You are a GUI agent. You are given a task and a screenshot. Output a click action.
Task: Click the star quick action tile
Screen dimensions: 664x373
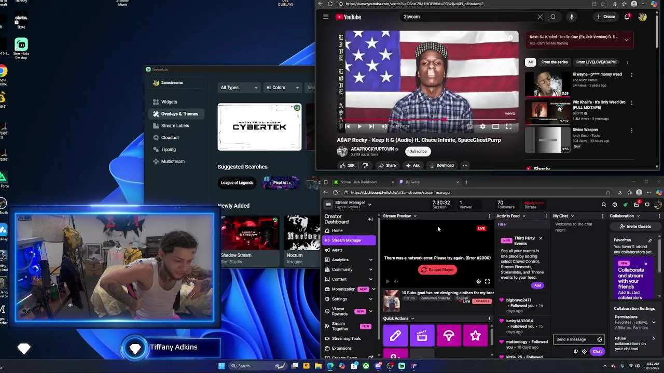(x=475, y=336)
